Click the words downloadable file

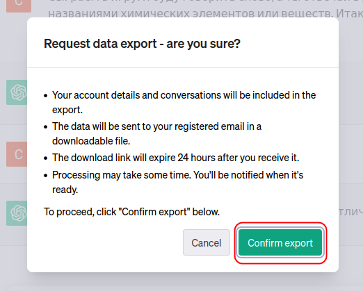click(91, 141)
